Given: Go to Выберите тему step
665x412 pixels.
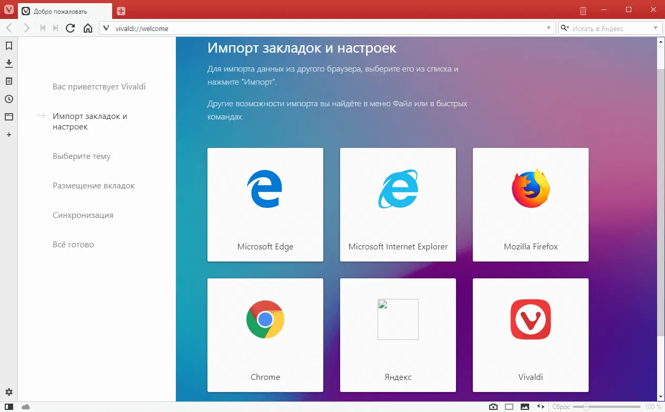Looking at the screenshot, I should [82, 156].
